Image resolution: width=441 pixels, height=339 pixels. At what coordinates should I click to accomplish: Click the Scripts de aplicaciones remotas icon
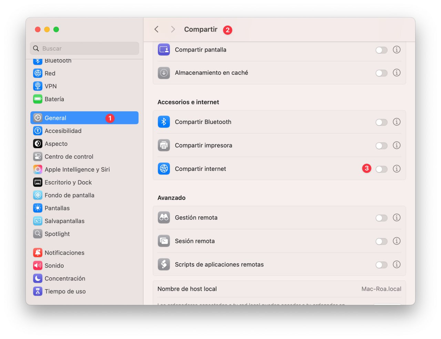tap(164, 265)
